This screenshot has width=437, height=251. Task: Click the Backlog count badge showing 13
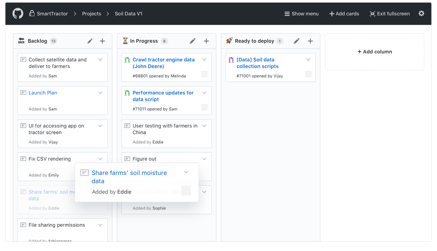(x=54, y=41)
